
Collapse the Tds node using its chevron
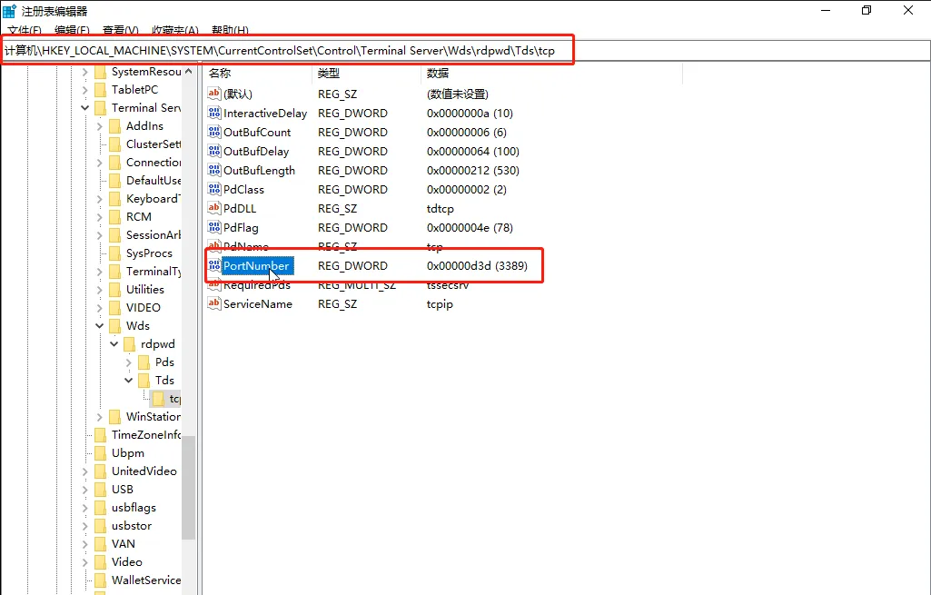click(128, 380)
